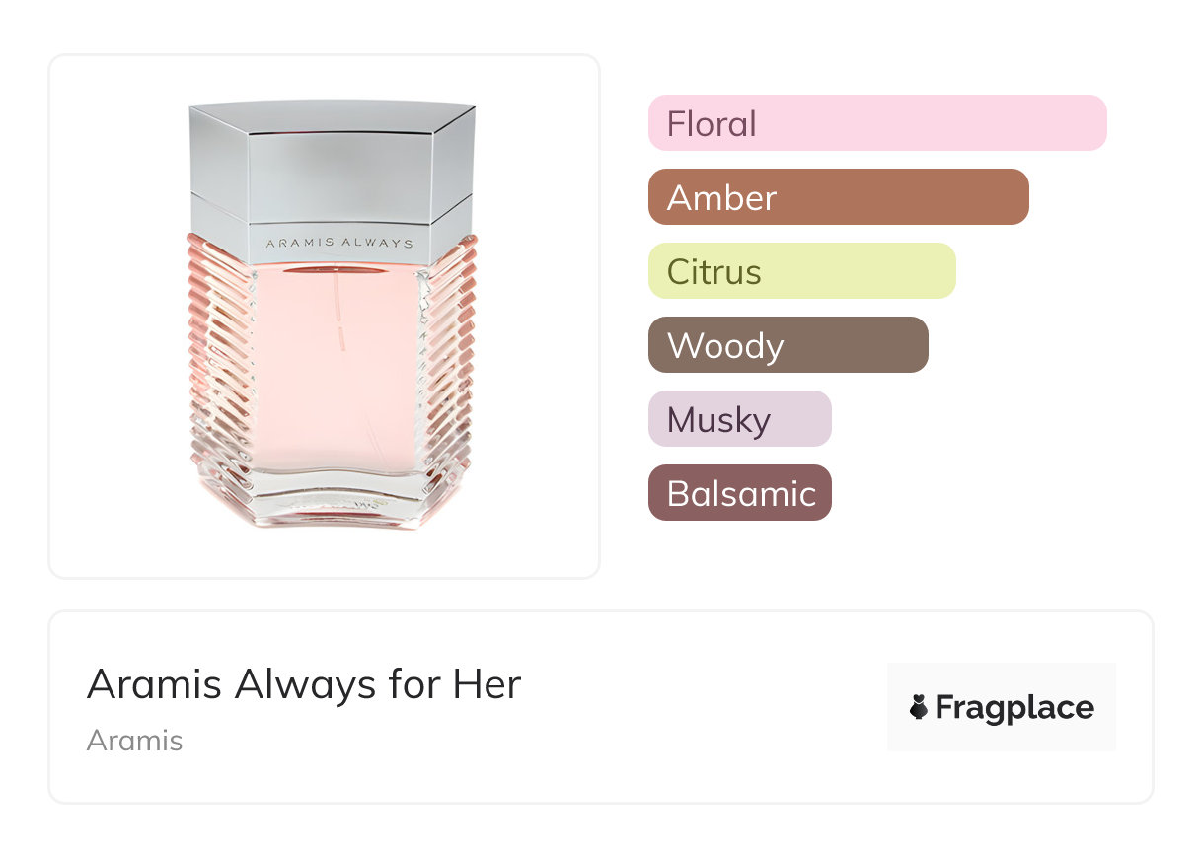Select the Amber accord bar
This screenshot has width=1202, height=852.
(838, 197)
